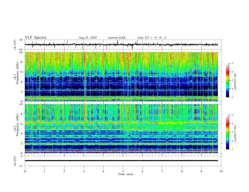Screen dimensions: 249x192
Task: Click the '0' tick label on the time axis
Action: pos(25,171)
